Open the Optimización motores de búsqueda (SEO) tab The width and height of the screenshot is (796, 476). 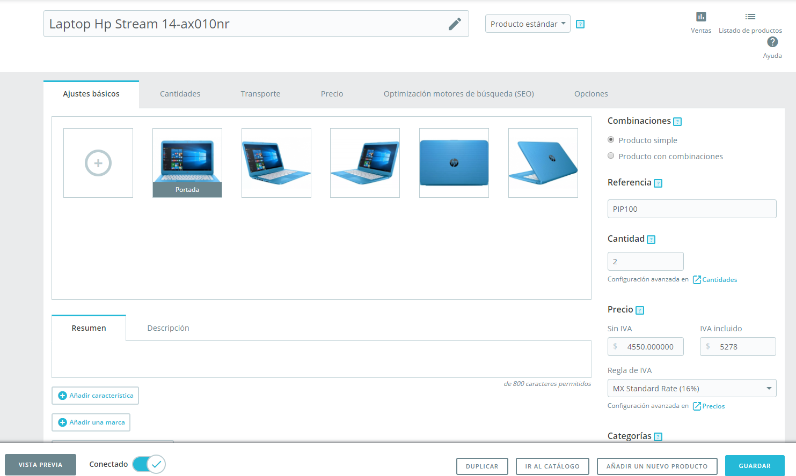tap(459, 94)
